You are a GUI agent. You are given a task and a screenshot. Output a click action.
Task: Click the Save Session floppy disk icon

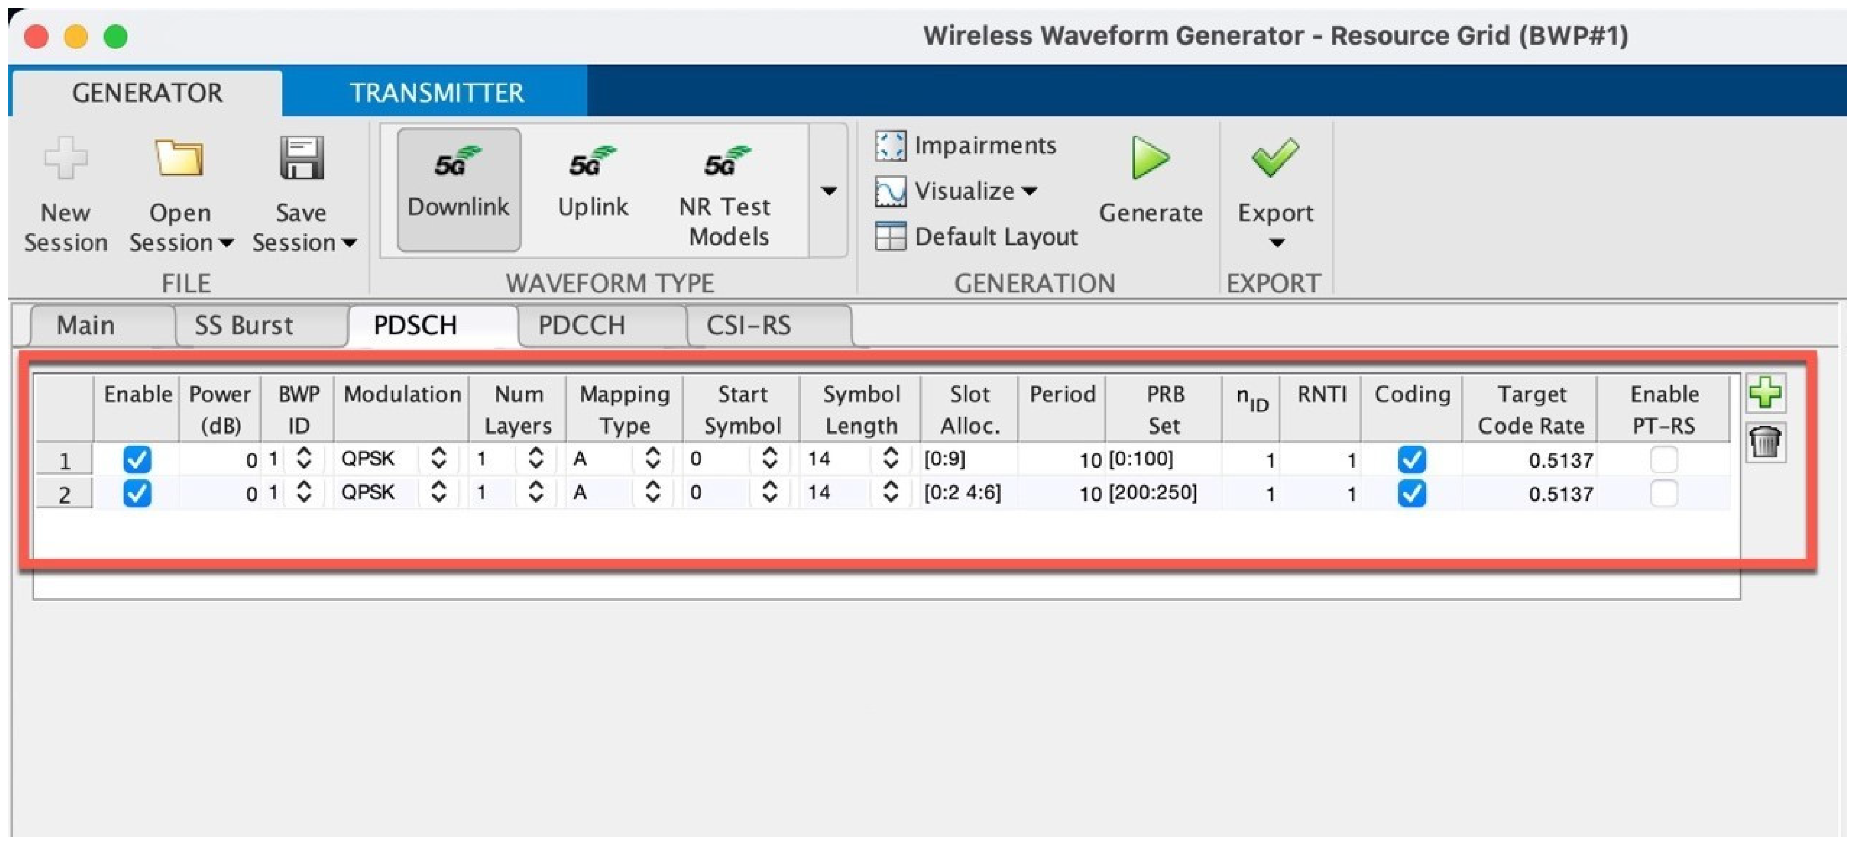coord(301,157)
